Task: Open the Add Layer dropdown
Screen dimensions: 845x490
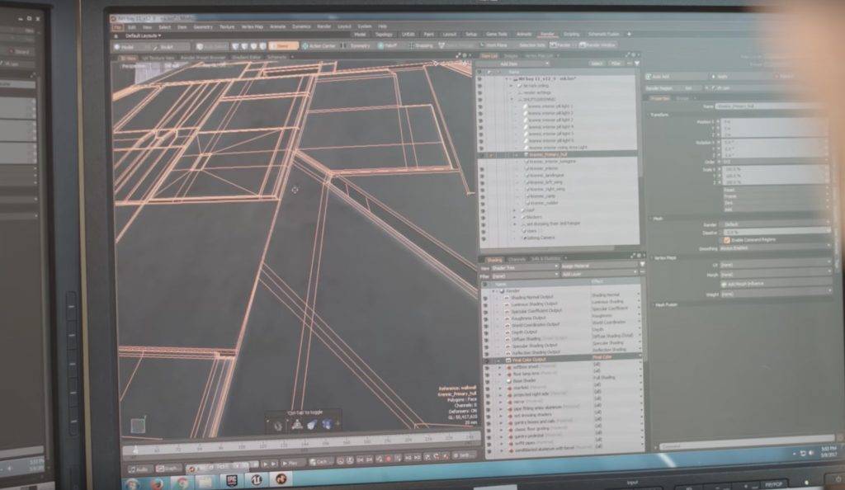Action: (599, 274)
